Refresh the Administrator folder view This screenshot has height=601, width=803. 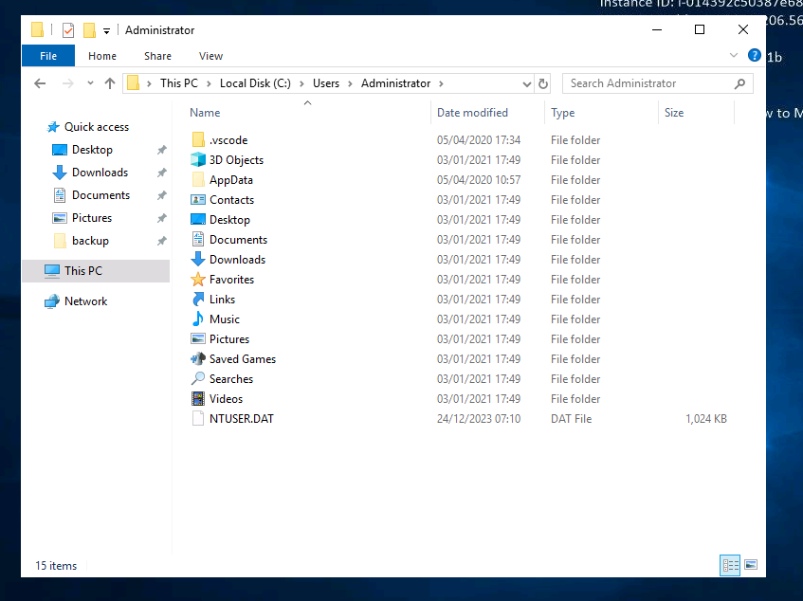(542, 83)
